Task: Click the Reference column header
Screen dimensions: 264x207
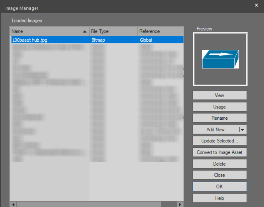Action: tap(160, 31)
